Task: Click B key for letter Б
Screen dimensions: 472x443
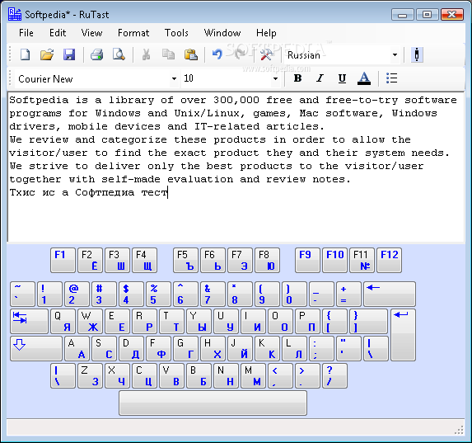Action: (199, 375)
